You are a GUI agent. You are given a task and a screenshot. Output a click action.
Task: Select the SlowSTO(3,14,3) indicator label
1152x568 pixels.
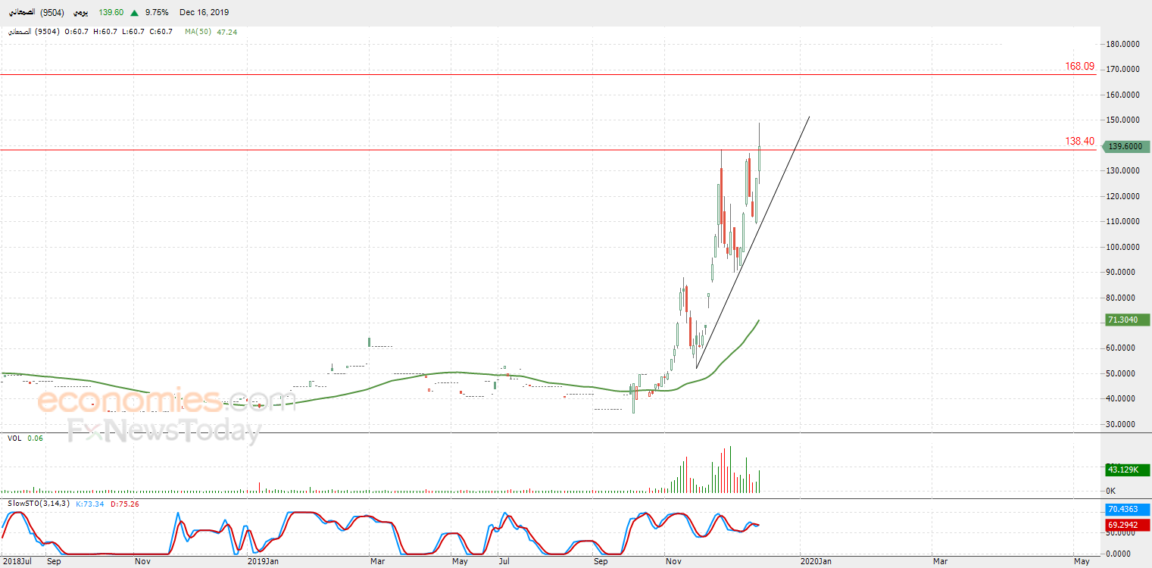(39, 504)
